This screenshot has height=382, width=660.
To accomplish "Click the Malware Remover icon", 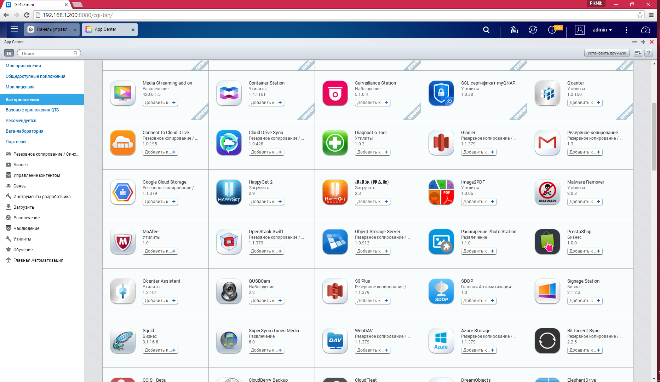I will pos(547,192).
